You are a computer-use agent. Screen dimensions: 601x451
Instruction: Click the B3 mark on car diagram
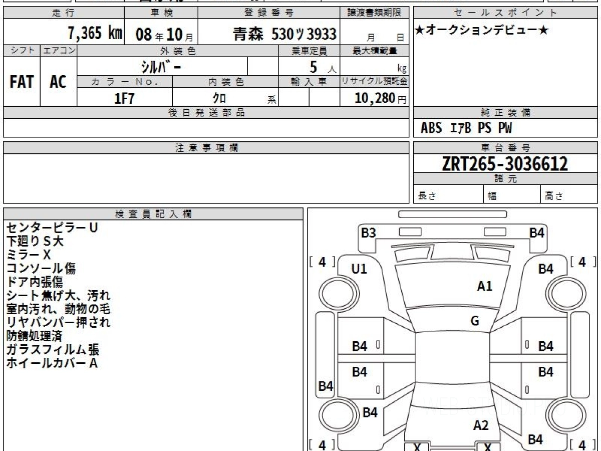[369, 233]
